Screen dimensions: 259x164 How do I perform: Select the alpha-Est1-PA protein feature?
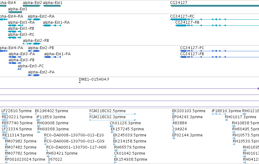coord(52,57)
